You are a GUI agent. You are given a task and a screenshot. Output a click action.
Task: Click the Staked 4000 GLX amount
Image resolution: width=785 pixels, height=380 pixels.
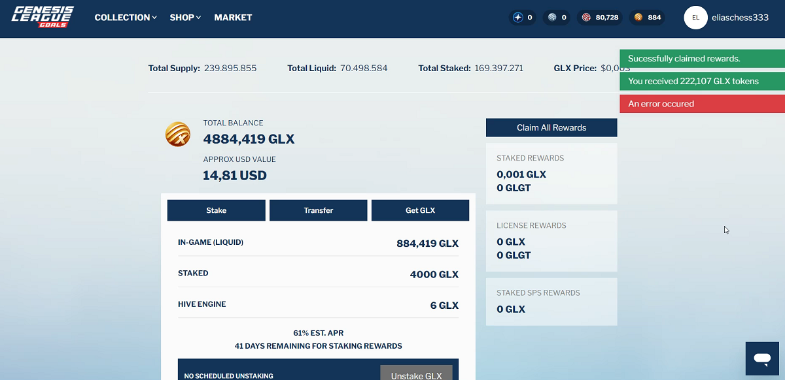(x=434, y=274)
